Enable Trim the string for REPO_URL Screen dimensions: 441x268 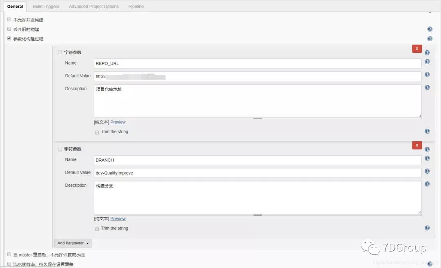[97, 132]
